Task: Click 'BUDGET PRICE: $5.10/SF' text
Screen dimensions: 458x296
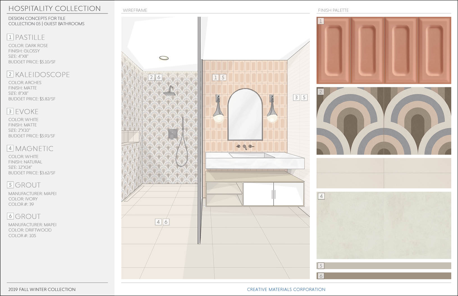Action: (32, 62)
